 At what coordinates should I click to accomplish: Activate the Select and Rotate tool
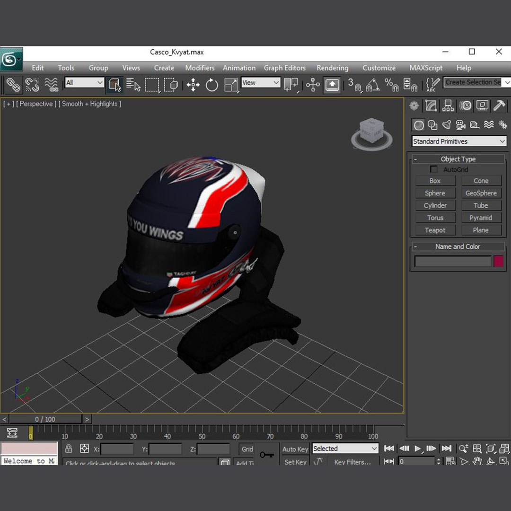[x=211, y=84]
